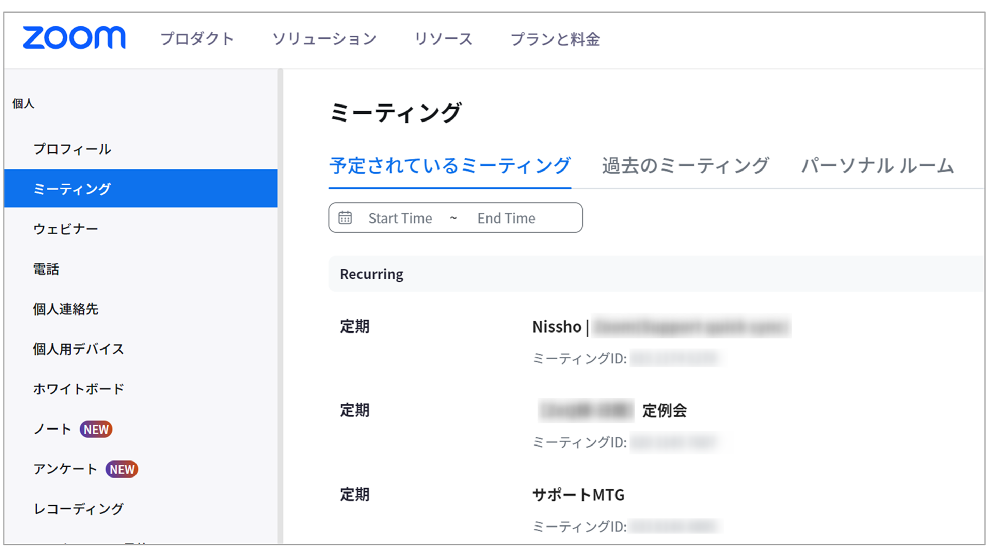The height and width of the screenshot is (550, 990).
Task: Click the calendar icon in date filter
Action: [345, 217]
